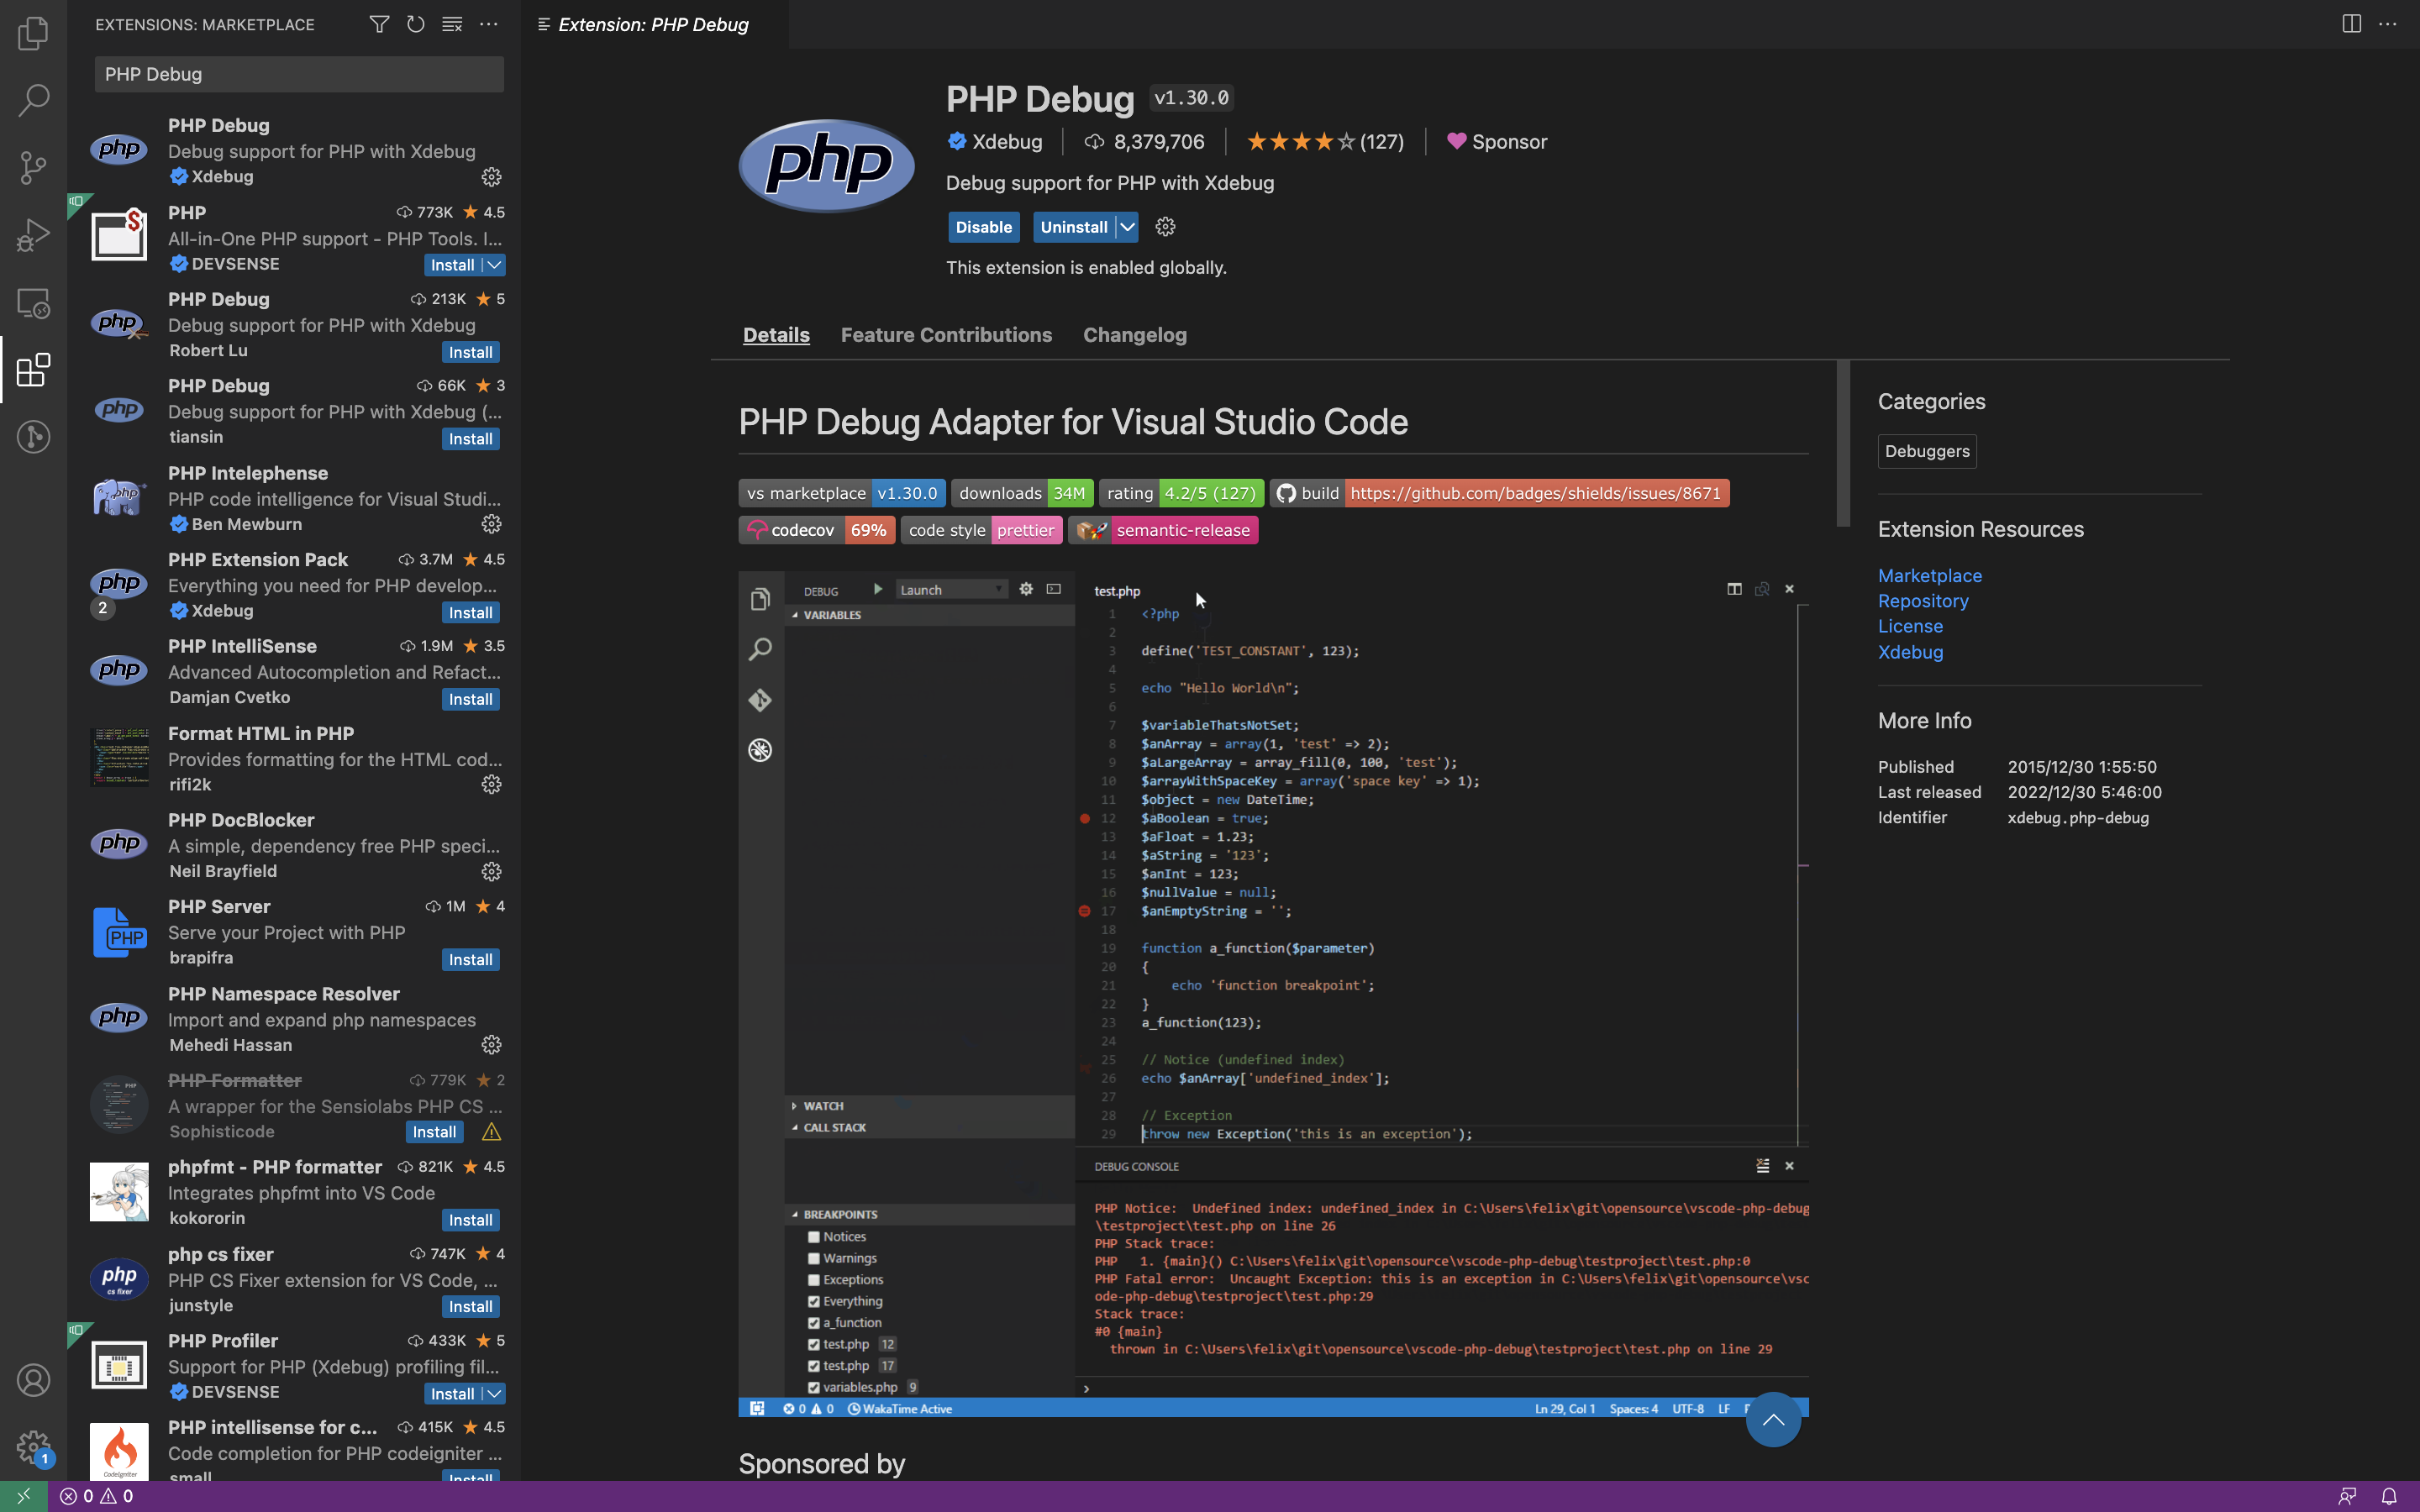Select the Extension: PHP Debug editor tab

click(x=654, y=24)
